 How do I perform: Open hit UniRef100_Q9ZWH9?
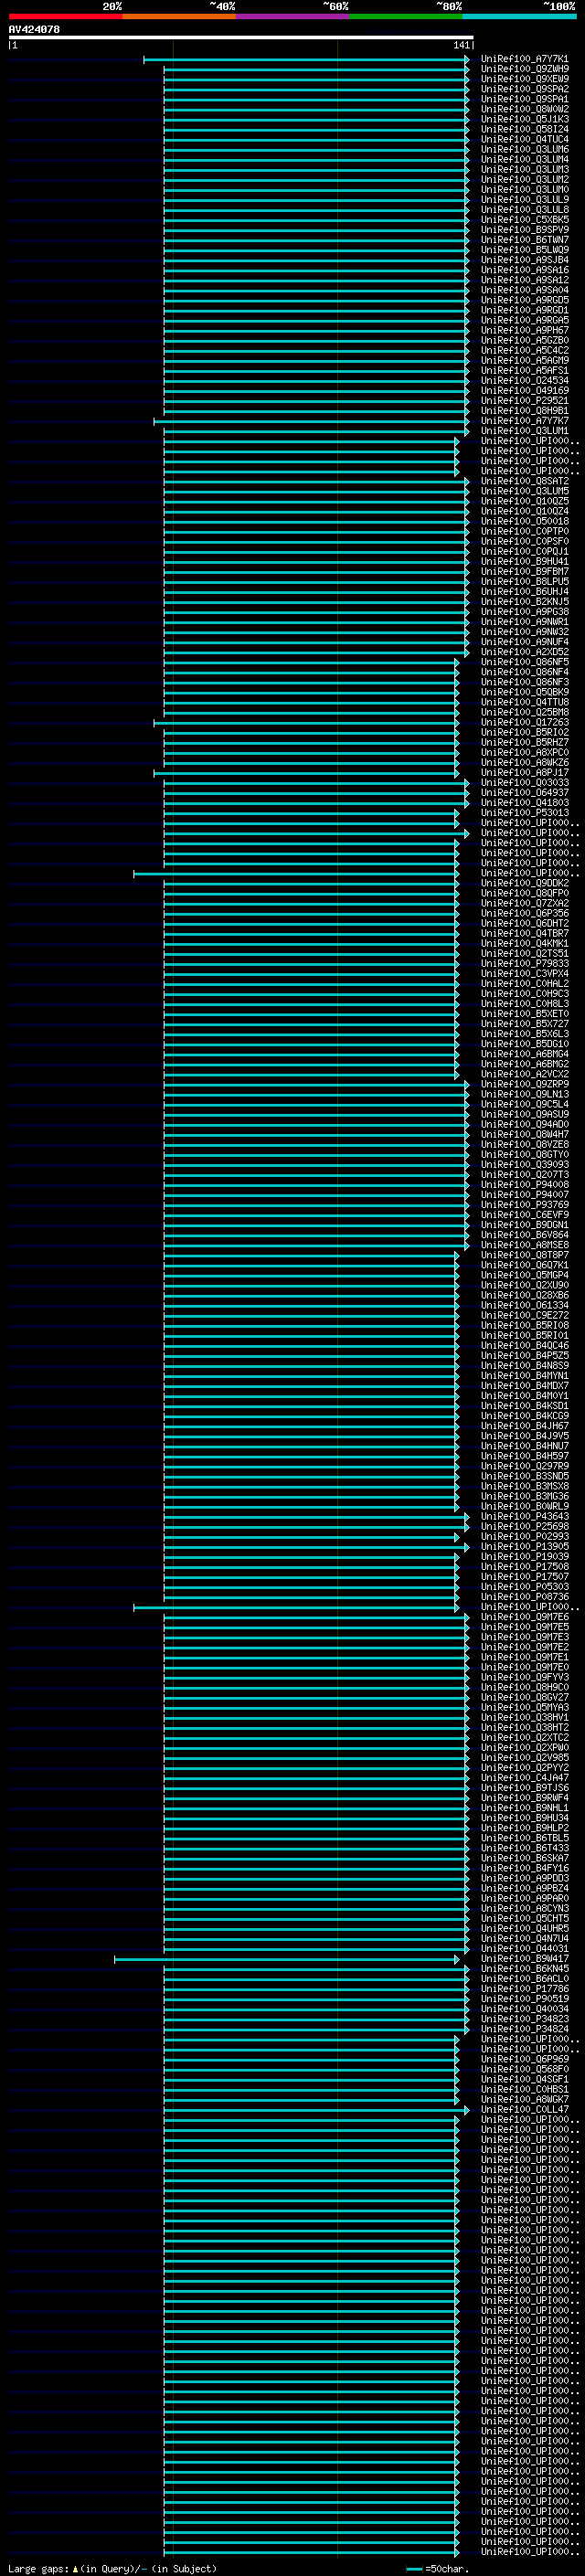pyautogui.click(x=524, y=69)
